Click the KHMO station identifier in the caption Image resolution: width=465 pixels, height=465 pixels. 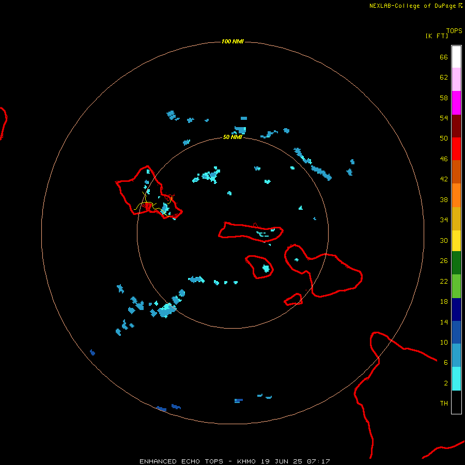tap(246, 461)
